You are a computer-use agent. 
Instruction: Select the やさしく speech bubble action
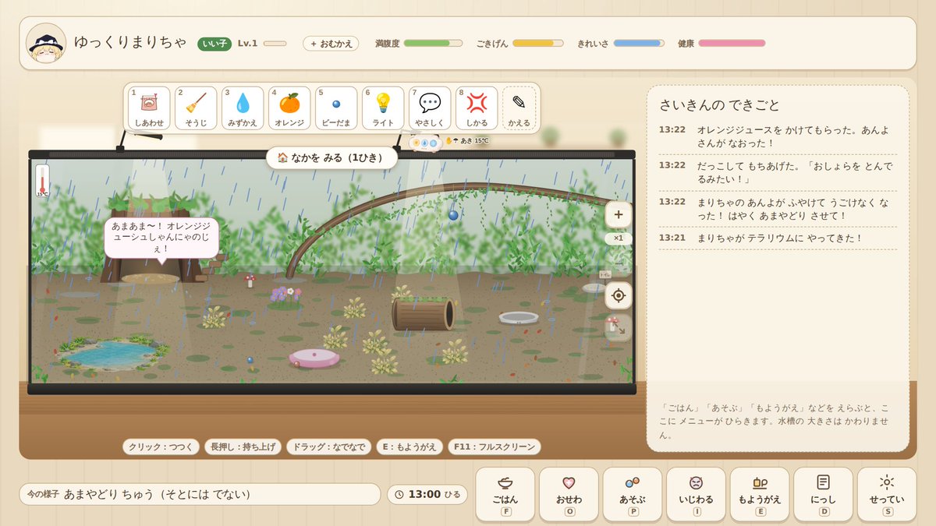pos(430,108)
